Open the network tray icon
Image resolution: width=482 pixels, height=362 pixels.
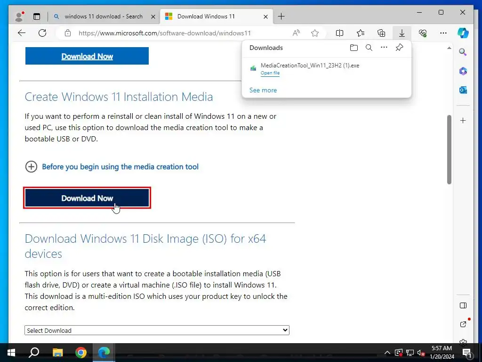click(x=410, y=353)
